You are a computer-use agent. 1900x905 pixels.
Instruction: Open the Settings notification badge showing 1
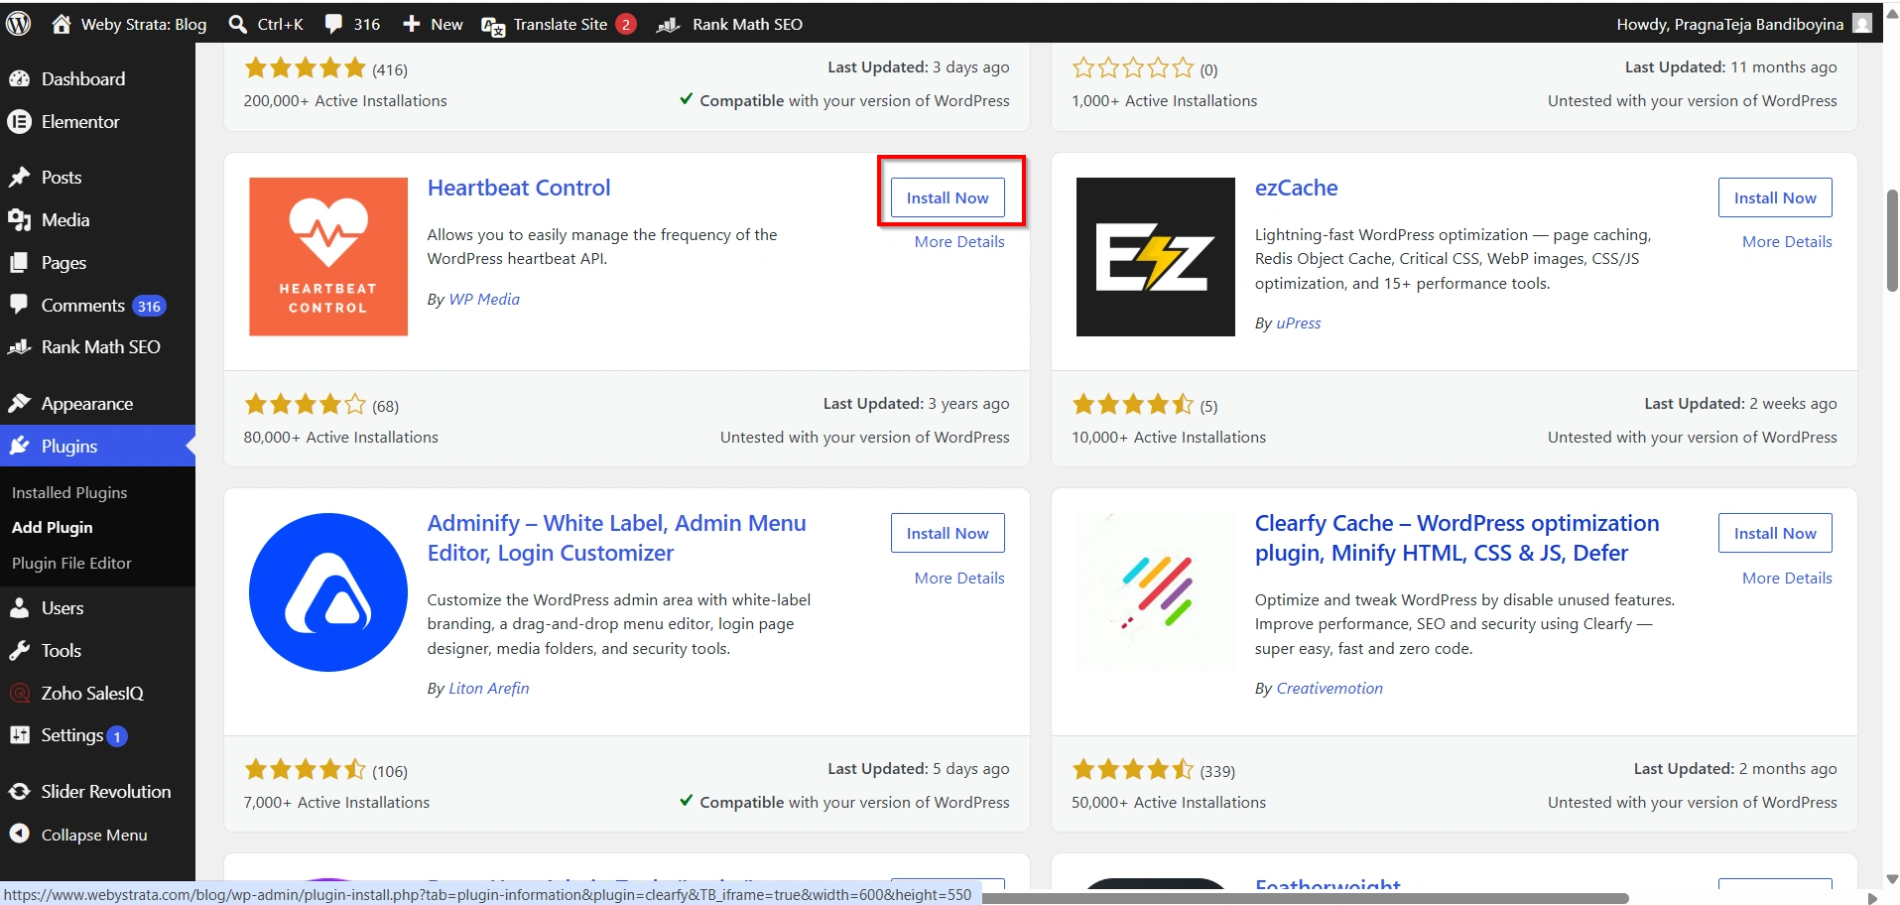point(117,736)
